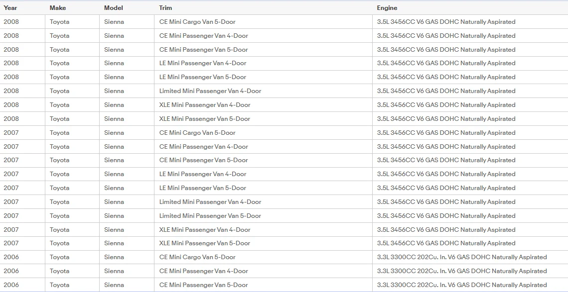This screenshot has height=292, width=568.
Task: Select 2008 trim 'LE Mini Passenger Van 4-Door'
Action: (203, 63)
